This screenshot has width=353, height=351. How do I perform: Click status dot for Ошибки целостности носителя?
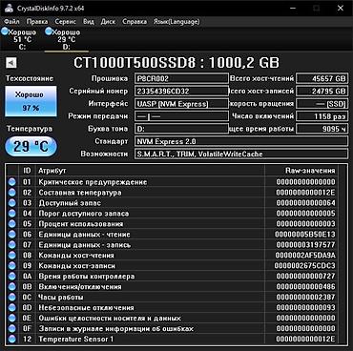click(12, 318)
